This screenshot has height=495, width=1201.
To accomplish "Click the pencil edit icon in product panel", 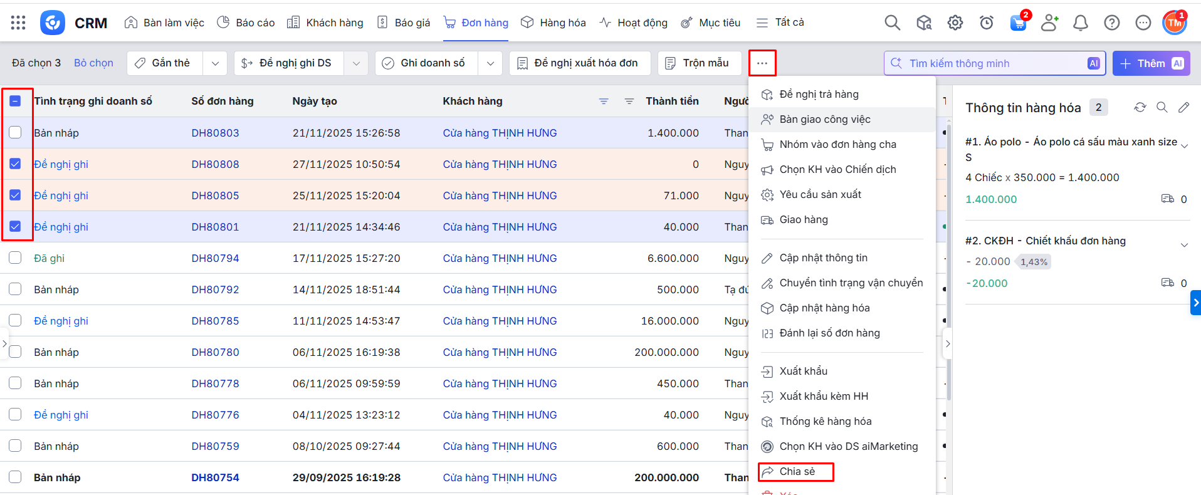I will coord(1183,107).
